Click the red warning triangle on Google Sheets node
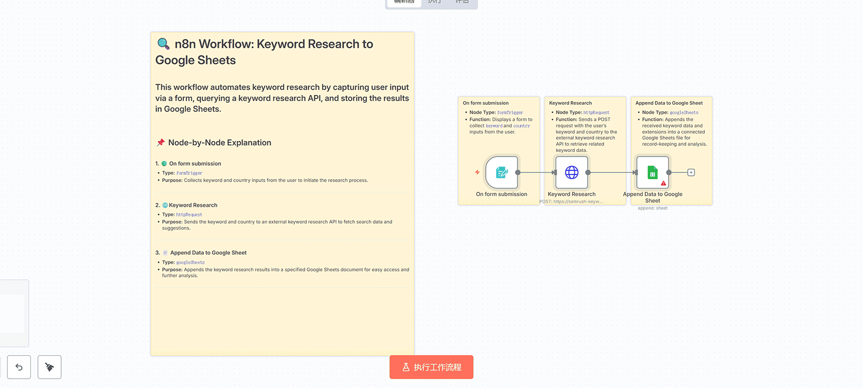863x388 pixels. click(663, 183)
